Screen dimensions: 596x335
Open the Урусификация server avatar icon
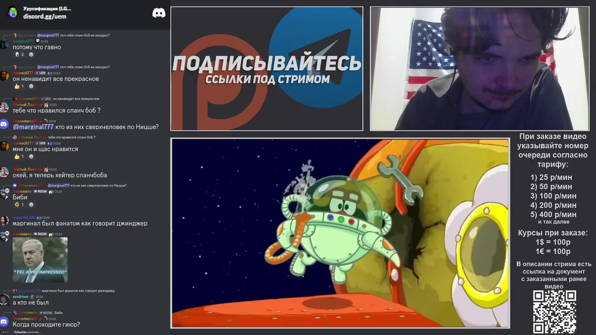click(x=12, y=13)
